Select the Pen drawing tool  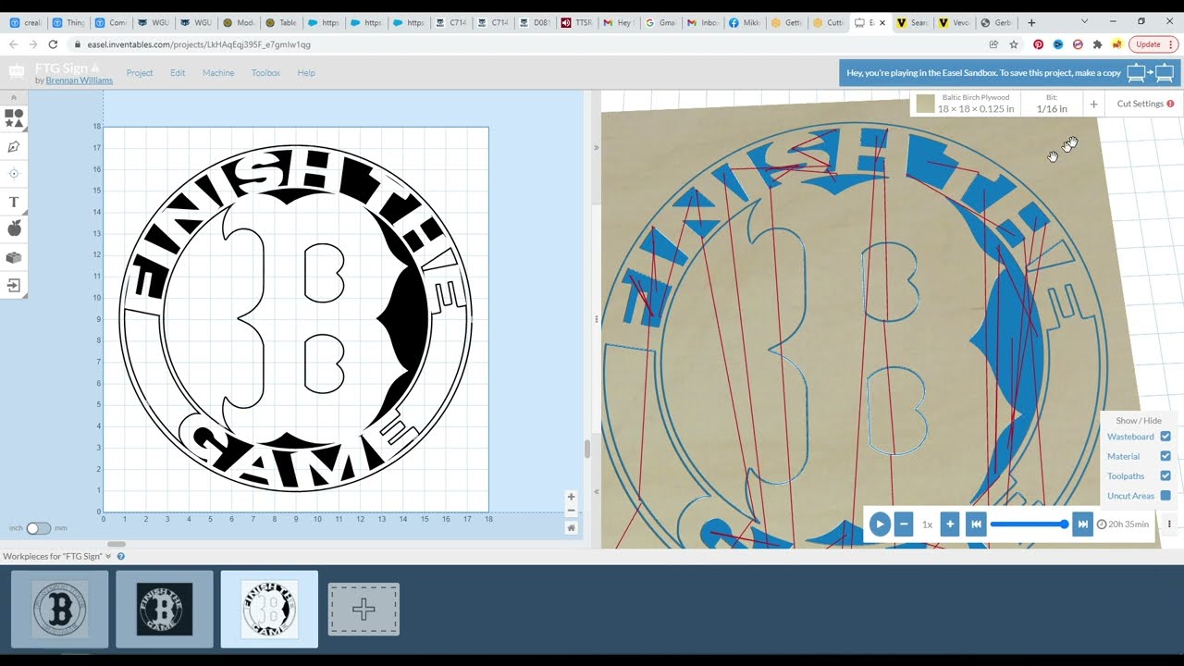coord(14,146)
